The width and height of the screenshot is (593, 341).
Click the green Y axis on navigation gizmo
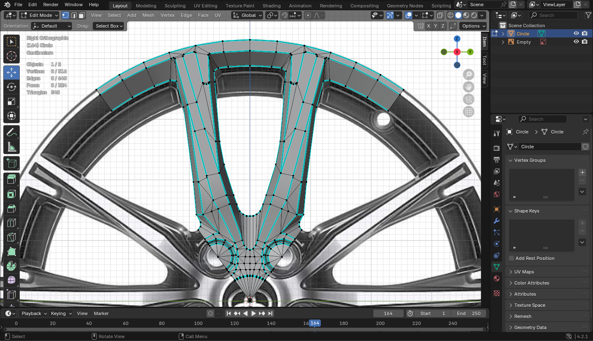click(470, 52)
